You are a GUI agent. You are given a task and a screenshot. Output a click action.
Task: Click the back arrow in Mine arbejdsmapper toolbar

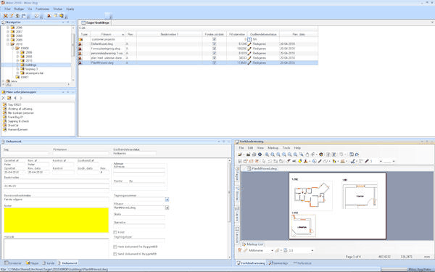coord(15,98)
